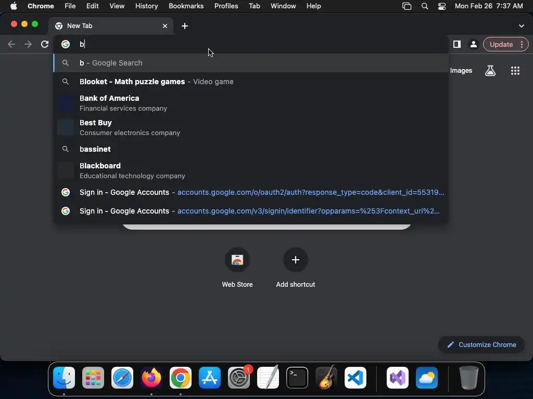Open Launchpad from the Dock

[x=93, y=378]
